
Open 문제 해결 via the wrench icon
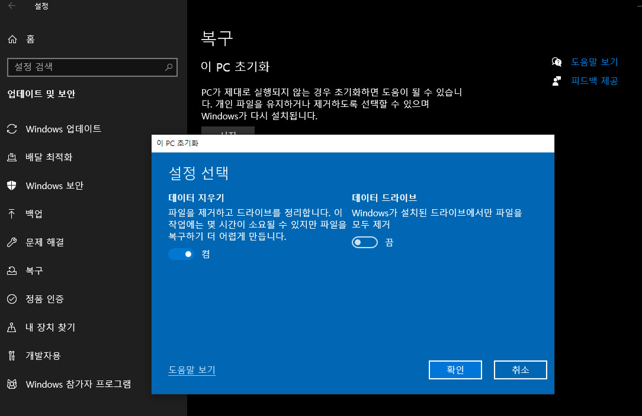(x=12, y=242)
